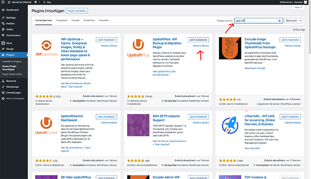Open the Dream-Encode author link
This screenshot has width=311, height=179.
click(x=257, y=68)
